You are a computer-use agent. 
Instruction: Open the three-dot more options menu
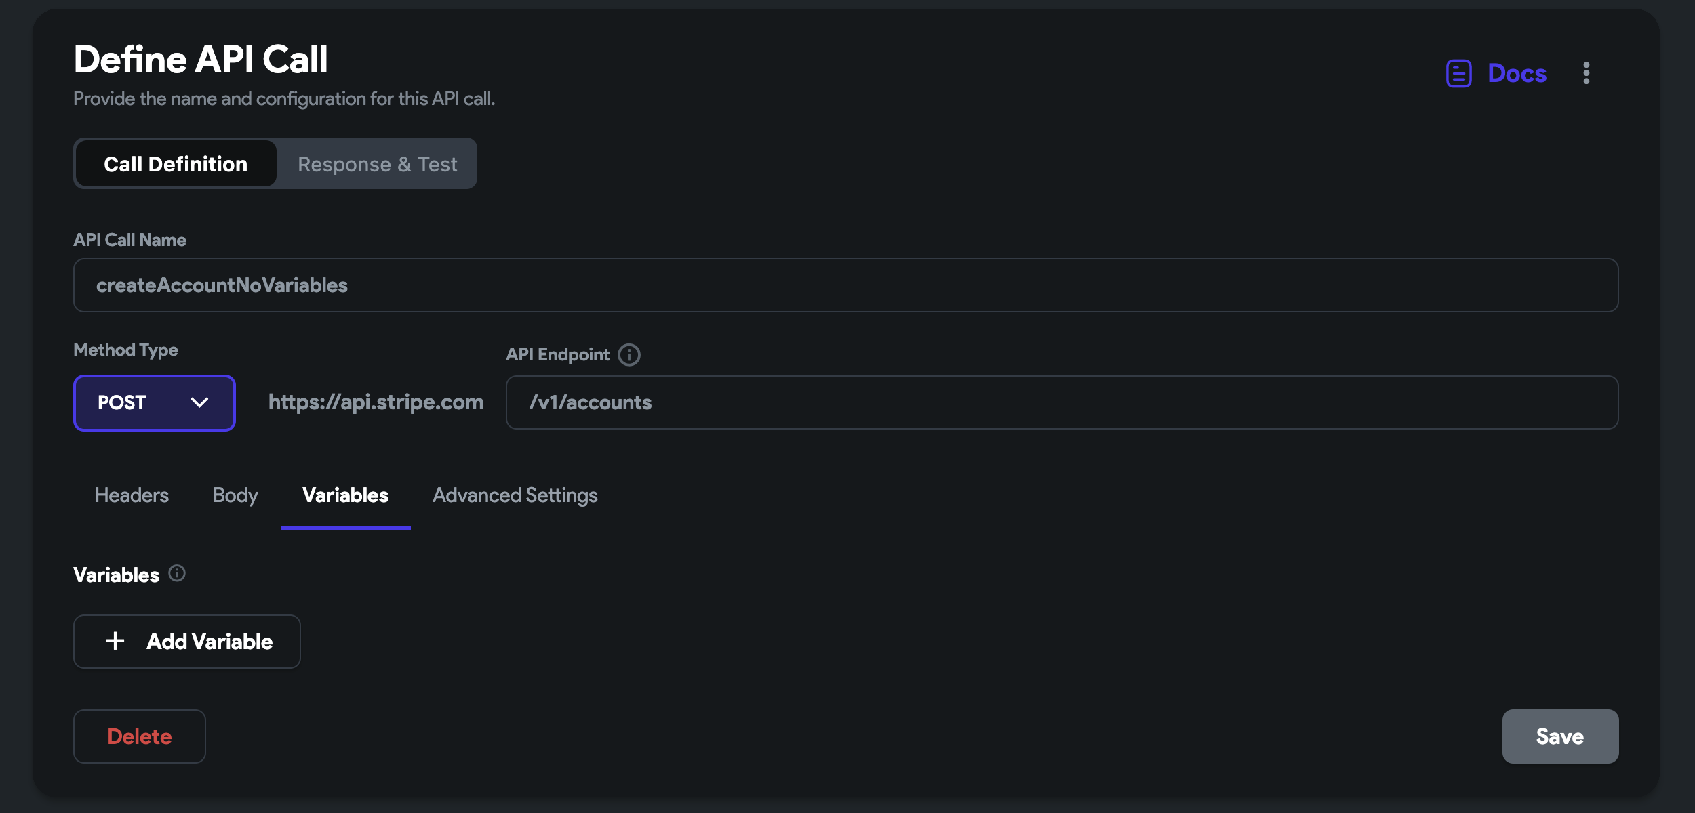[1586, 73]
